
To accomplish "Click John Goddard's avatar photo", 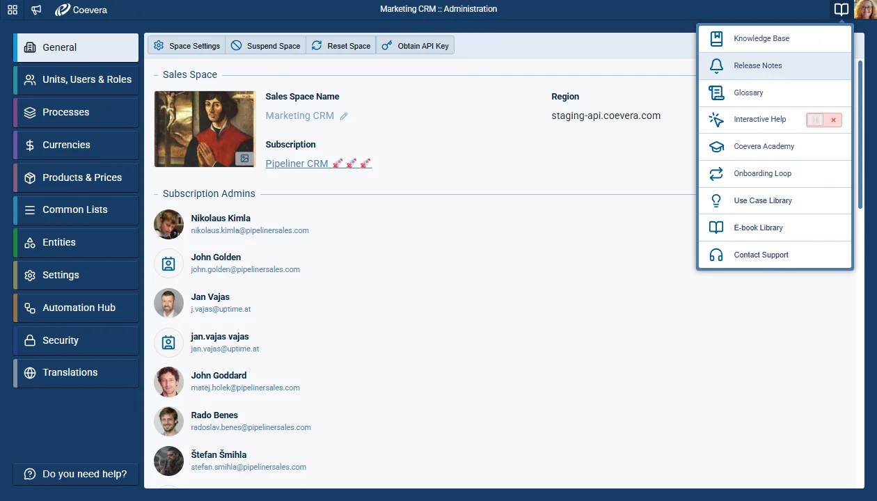I will click(x=168, y=381).
